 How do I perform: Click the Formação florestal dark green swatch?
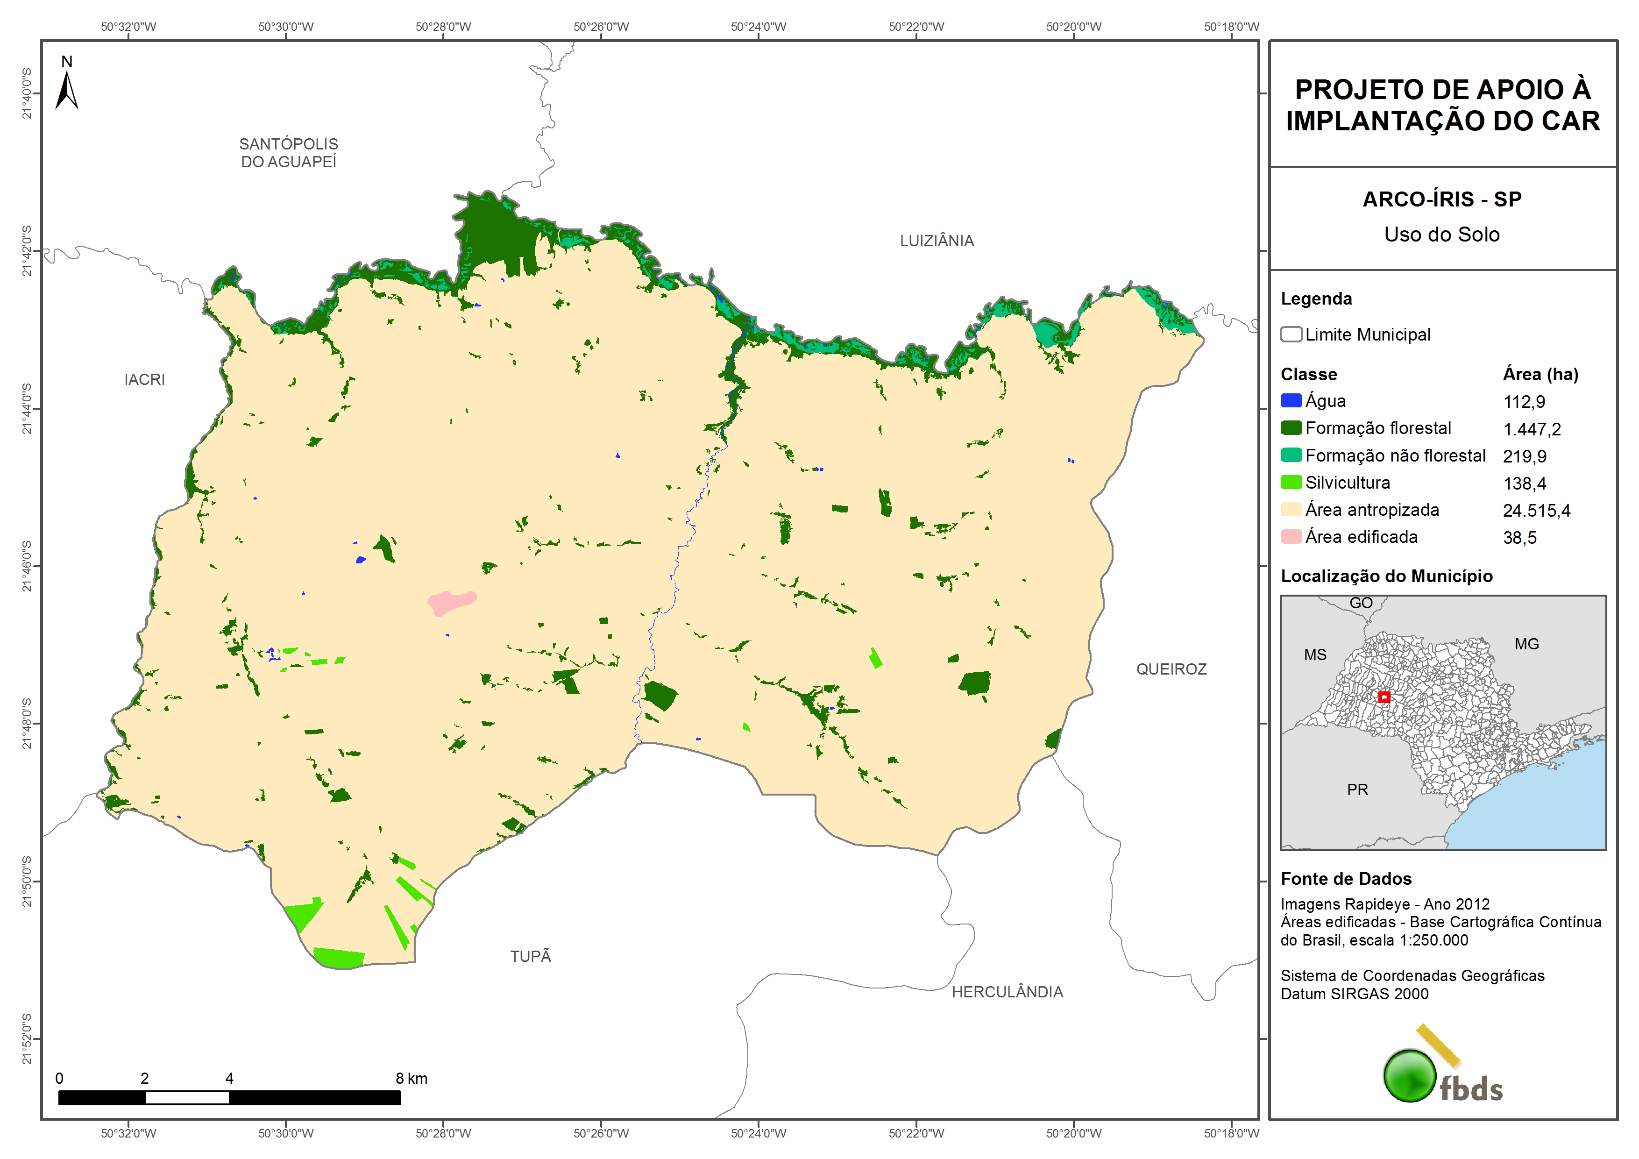(1291, 428)
